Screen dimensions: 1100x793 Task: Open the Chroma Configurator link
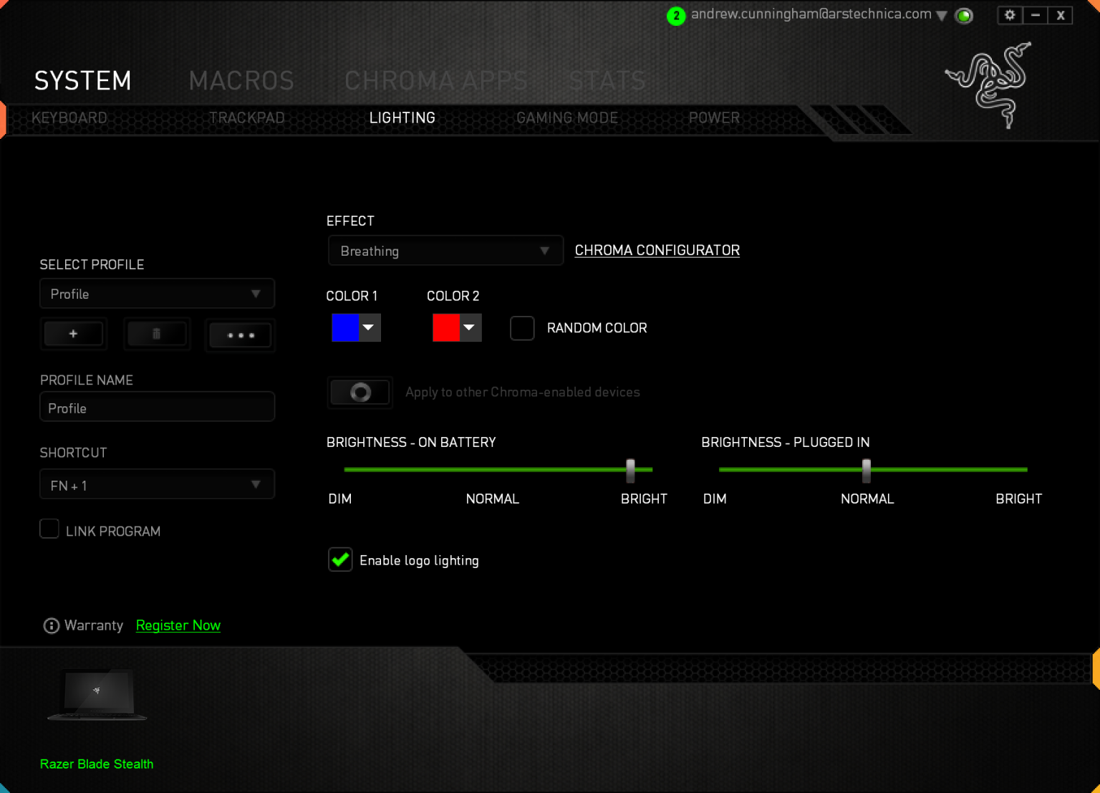(657, 250)
